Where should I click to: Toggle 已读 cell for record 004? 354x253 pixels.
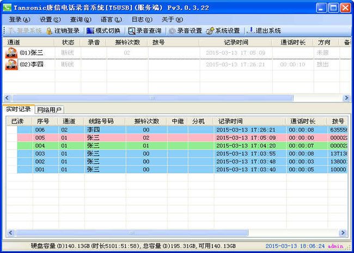pos(11,146)
